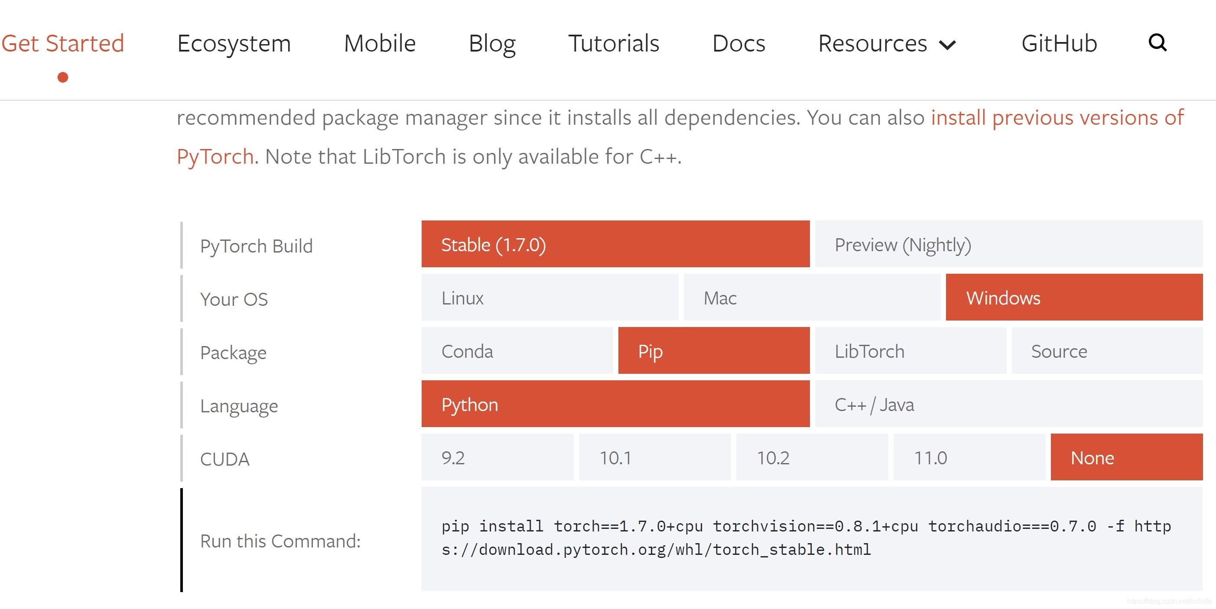The height and width of the screenshot is (609, 1216).
Task: Click the pip install command text box
Action: [x=811, y=538]
